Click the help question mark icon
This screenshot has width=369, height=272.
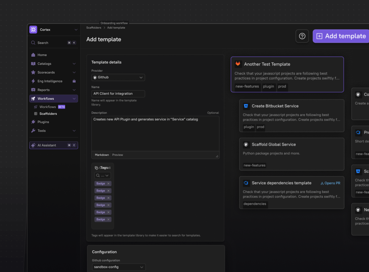302,36
